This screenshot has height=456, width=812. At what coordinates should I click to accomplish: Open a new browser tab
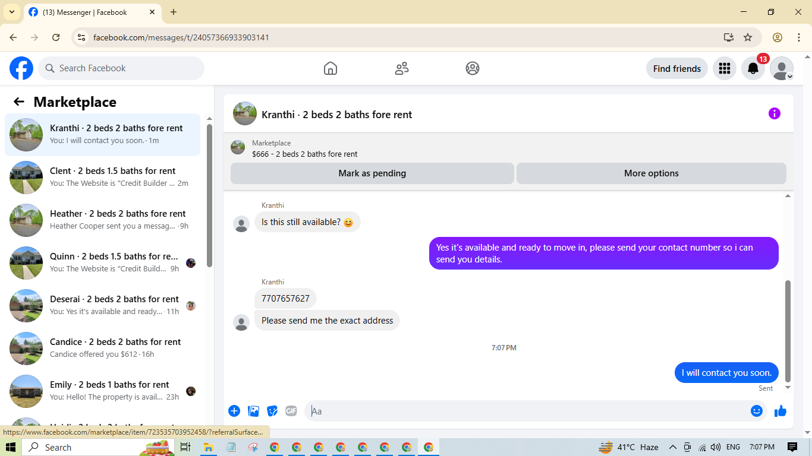pyautogui.click(x=174, y=12)
